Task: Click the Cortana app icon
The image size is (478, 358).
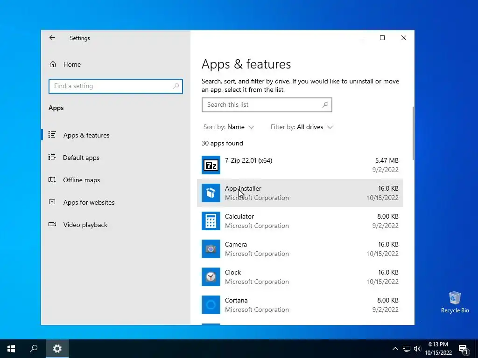Action: [x=211, y=305]
